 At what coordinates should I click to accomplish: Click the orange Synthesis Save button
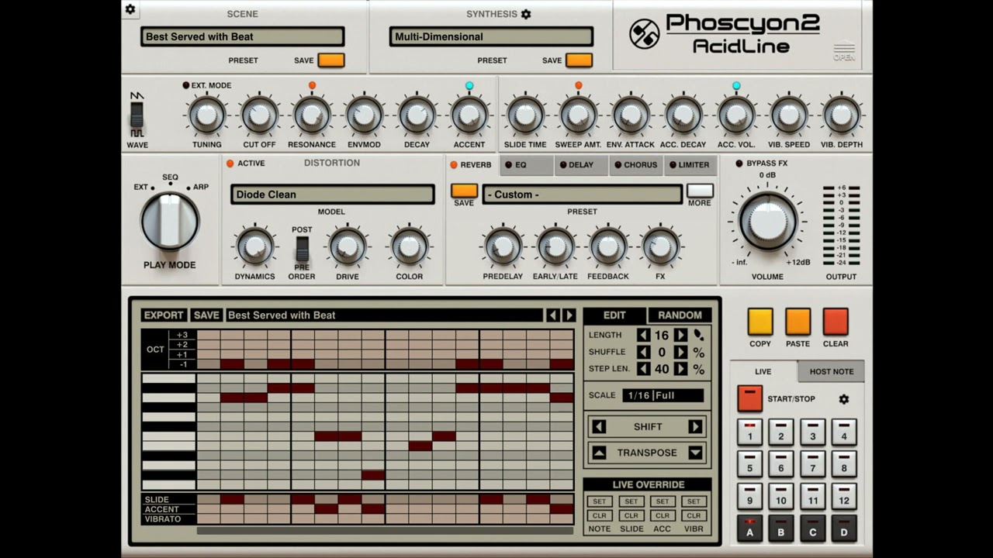click(579, 60)
